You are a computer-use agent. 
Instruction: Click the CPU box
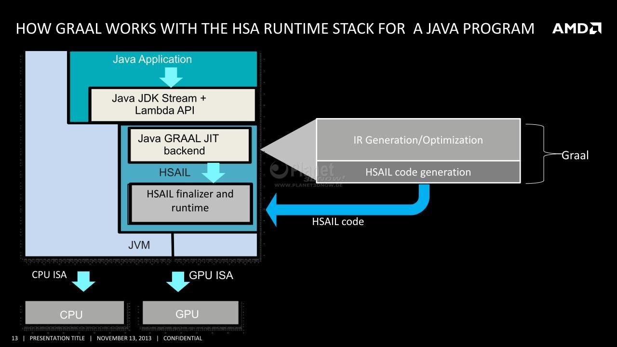tap(74, 313)
